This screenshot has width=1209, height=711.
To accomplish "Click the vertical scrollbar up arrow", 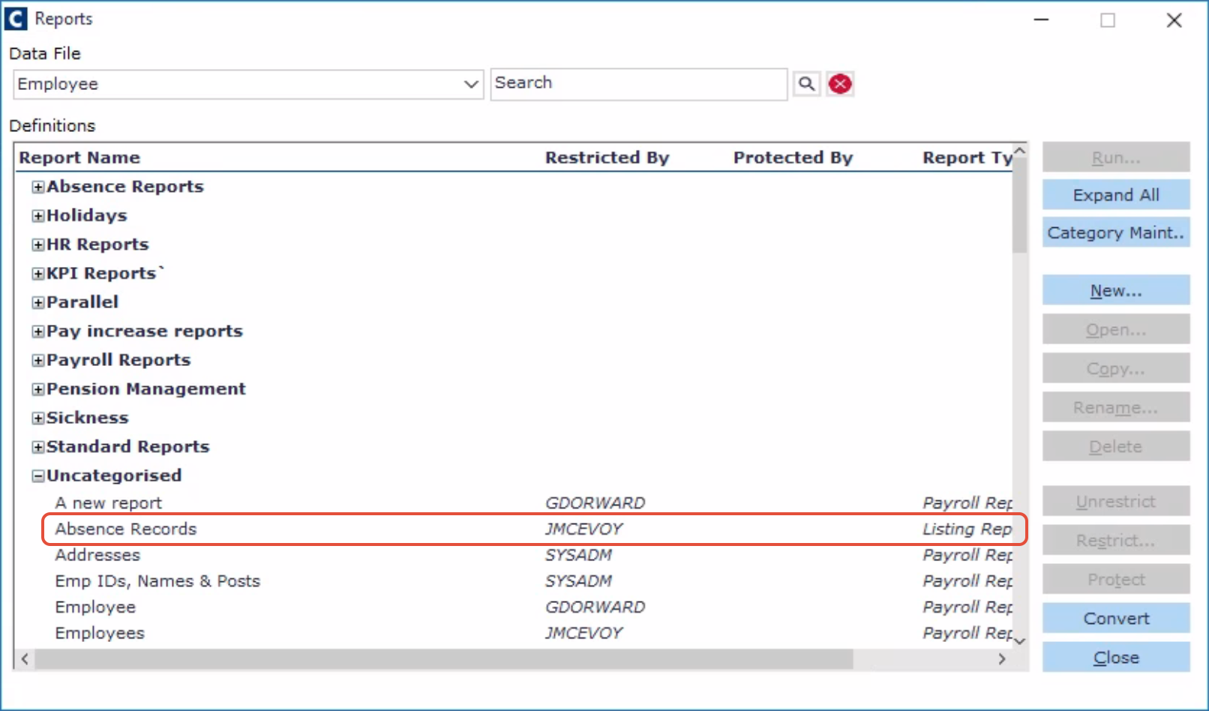I will click(x=1019, y=151).
